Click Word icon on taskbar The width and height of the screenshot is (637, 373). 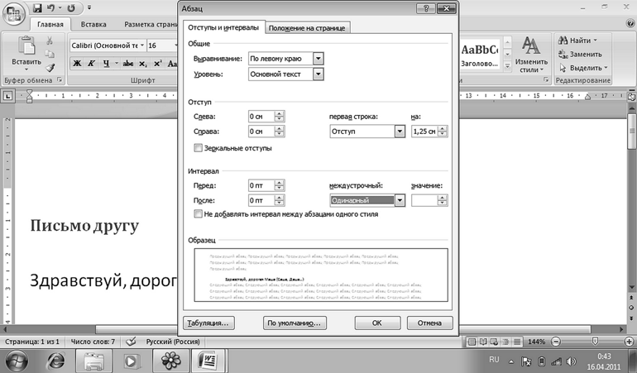click(x=208, y=361)
